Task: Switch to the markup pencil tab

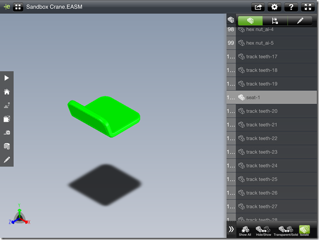Action: [300, 21]
